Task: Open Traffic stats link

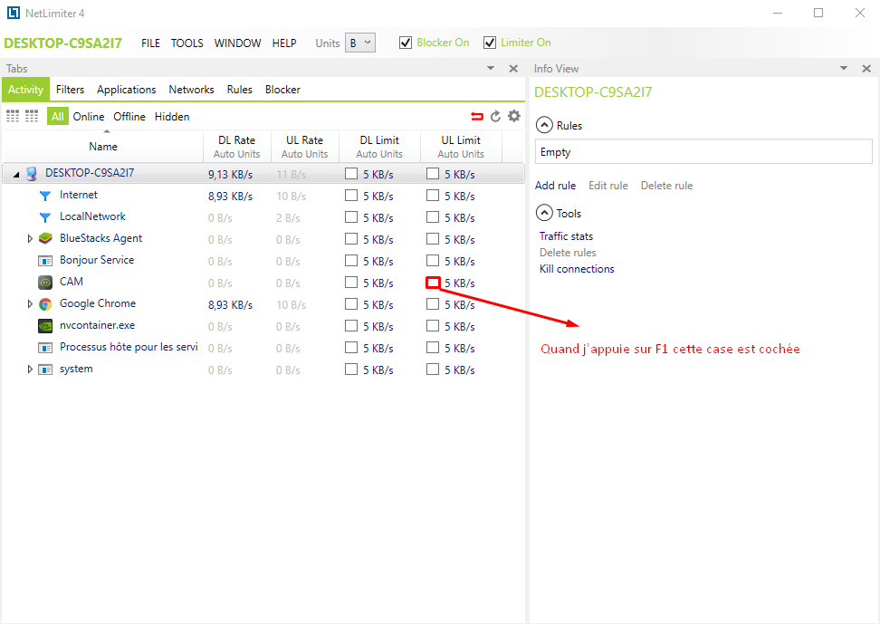Action: [566, 235]
